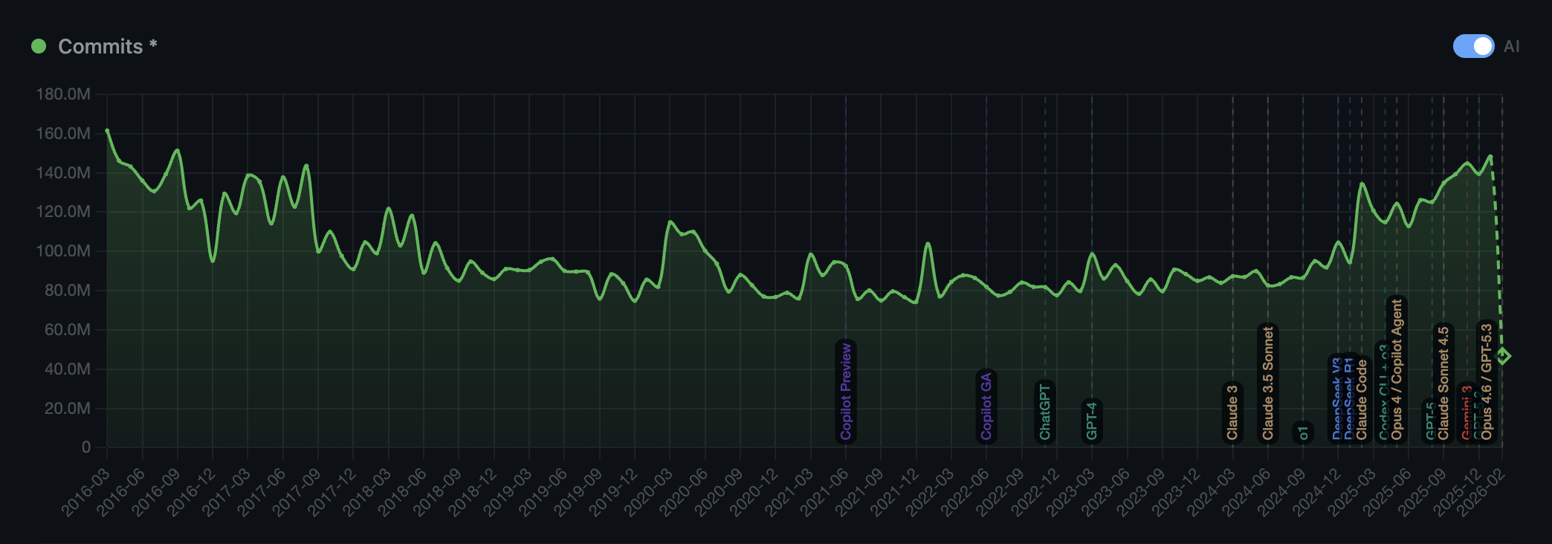Select the Claude Code marker label
1552x544 pixels.
(1362, 399)
